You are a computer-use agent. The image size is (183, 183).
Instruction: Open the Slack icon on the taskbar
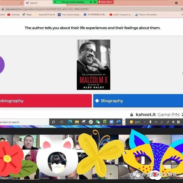(x=91, y=122)
